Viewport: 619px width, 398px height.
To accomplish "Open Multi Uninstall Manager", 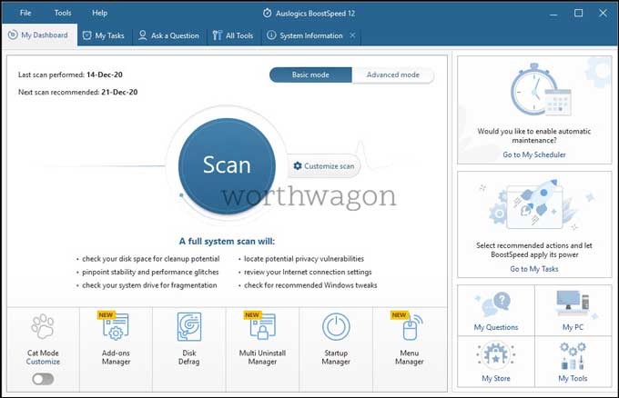I will point(262,341).
